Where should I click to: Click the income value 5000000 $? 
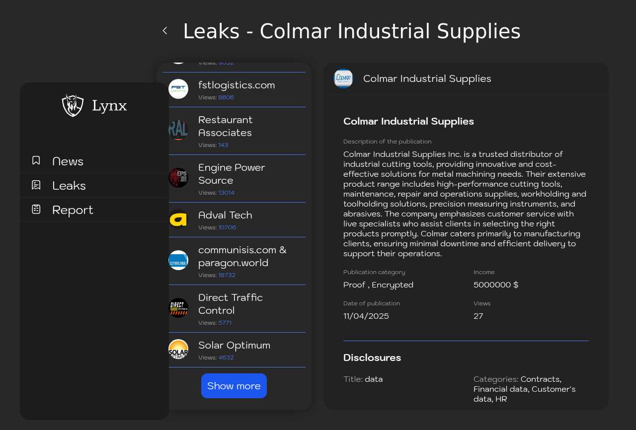coord(496,285)
